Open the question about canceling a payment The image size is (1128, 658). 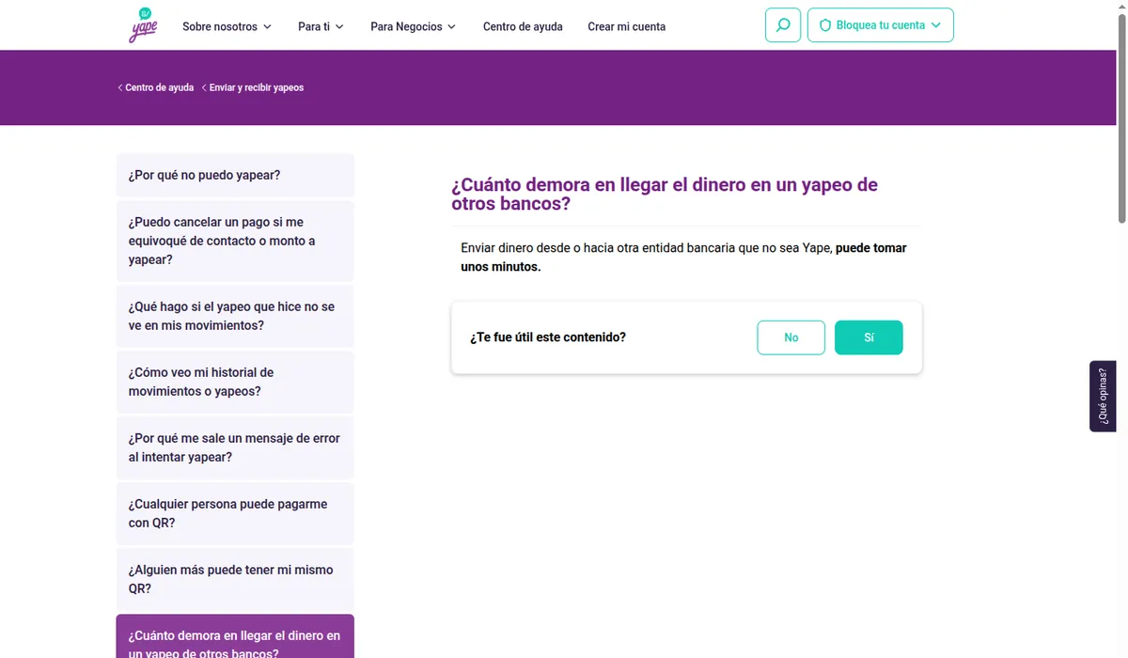tap(235, 241)
